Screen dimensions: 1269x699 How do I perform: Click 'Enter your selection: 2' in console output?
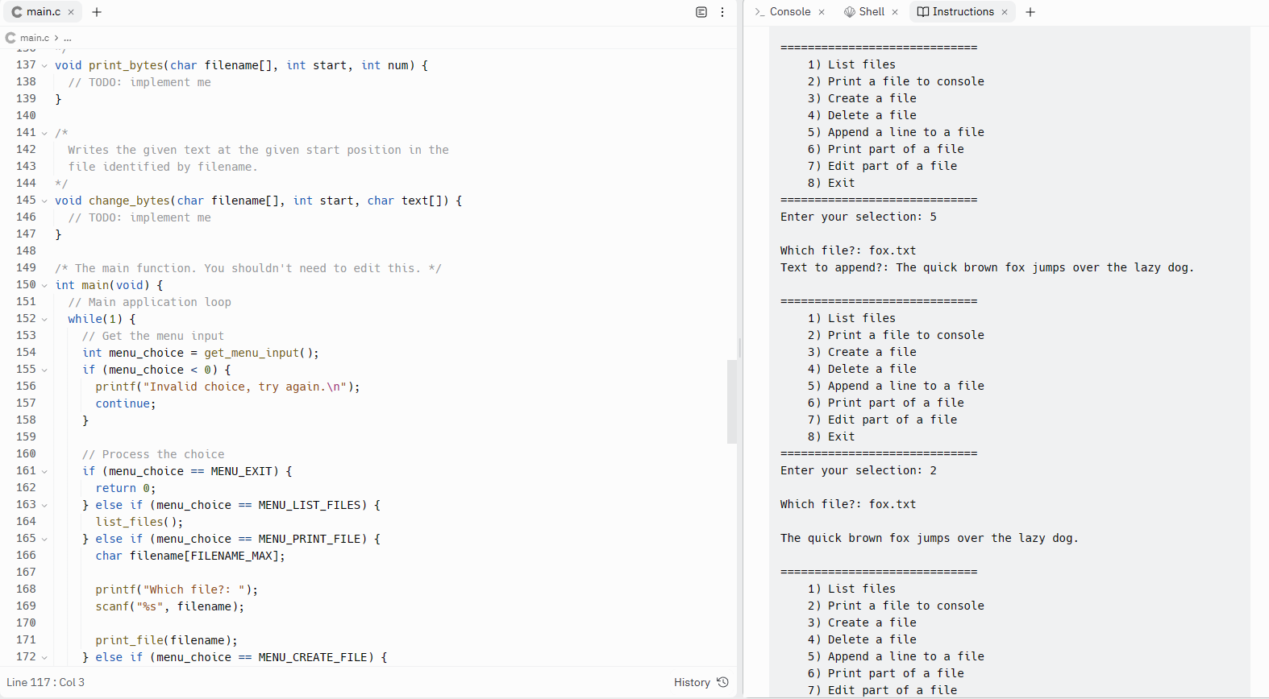coord(859,470)
